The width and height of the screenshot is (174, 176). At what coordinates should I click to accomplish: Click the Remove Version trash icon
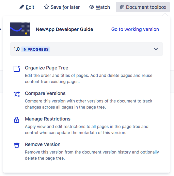tap(17, 145)
